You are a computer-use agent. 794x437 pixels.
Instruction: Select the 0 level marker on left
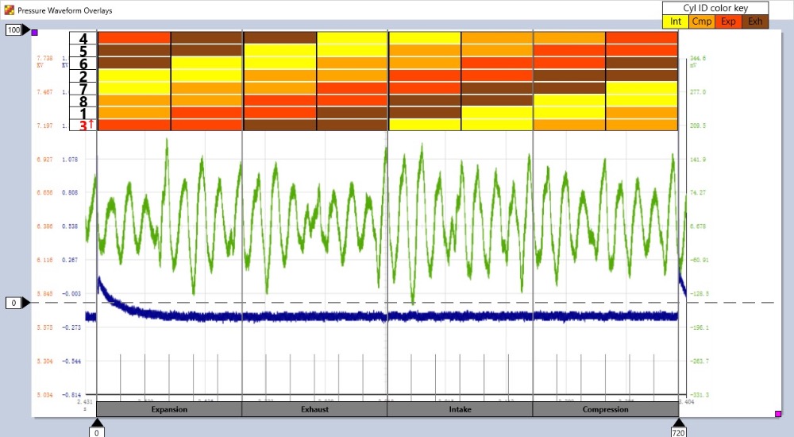point(15,303)
